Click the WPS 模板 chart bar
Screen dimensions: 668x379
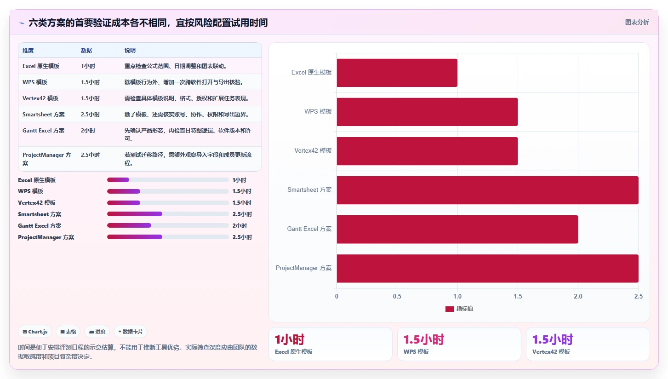(x=427, y=112)
